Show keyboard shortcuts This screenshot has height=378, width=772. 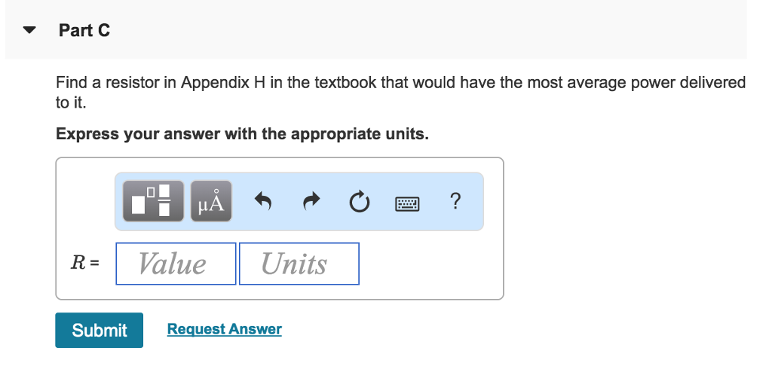pyautogui.click(x=407, y=203)
